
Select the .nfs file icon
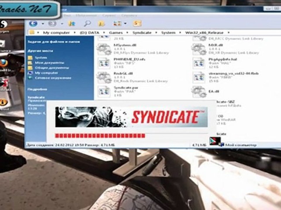[x=104, y=63]
